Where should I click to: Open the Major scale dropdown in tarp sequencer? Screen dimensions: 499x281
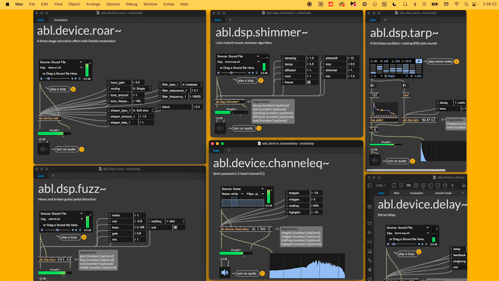click(397, 76)
